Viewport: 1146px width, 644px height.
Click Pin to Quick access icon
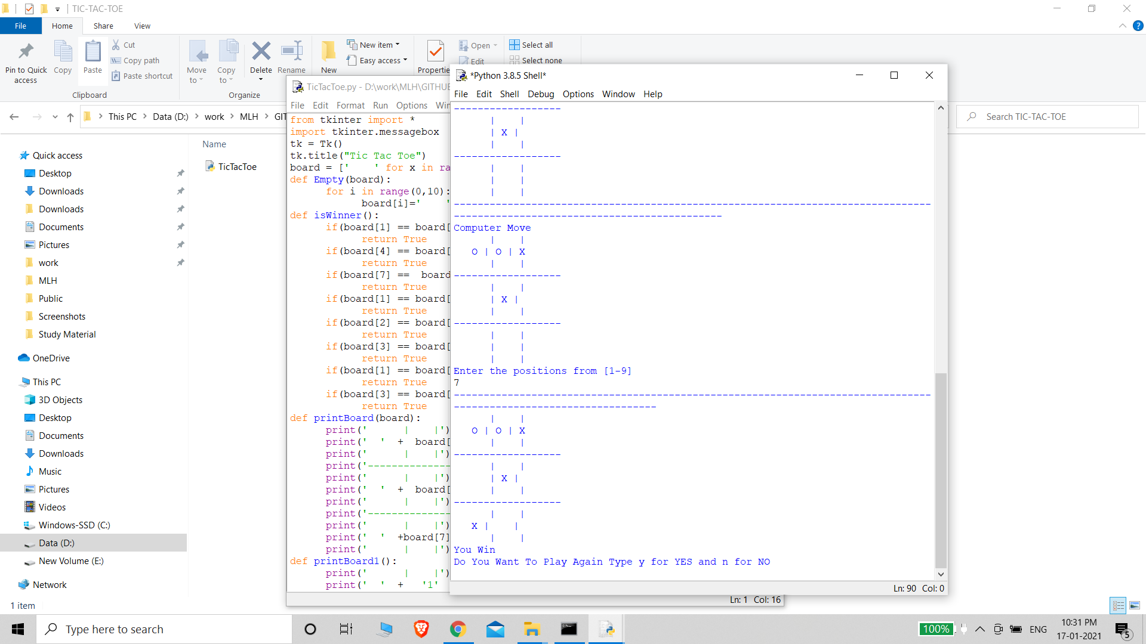(x=26, y=52)
